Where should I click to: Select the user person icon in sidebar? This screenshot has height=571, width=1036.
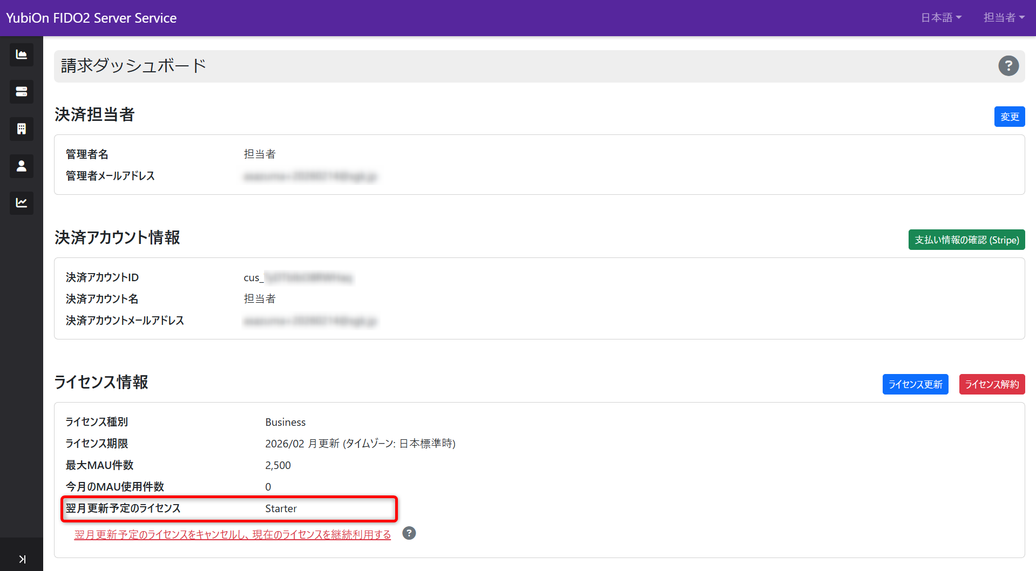pyautogui.click(x=22, y=166)
